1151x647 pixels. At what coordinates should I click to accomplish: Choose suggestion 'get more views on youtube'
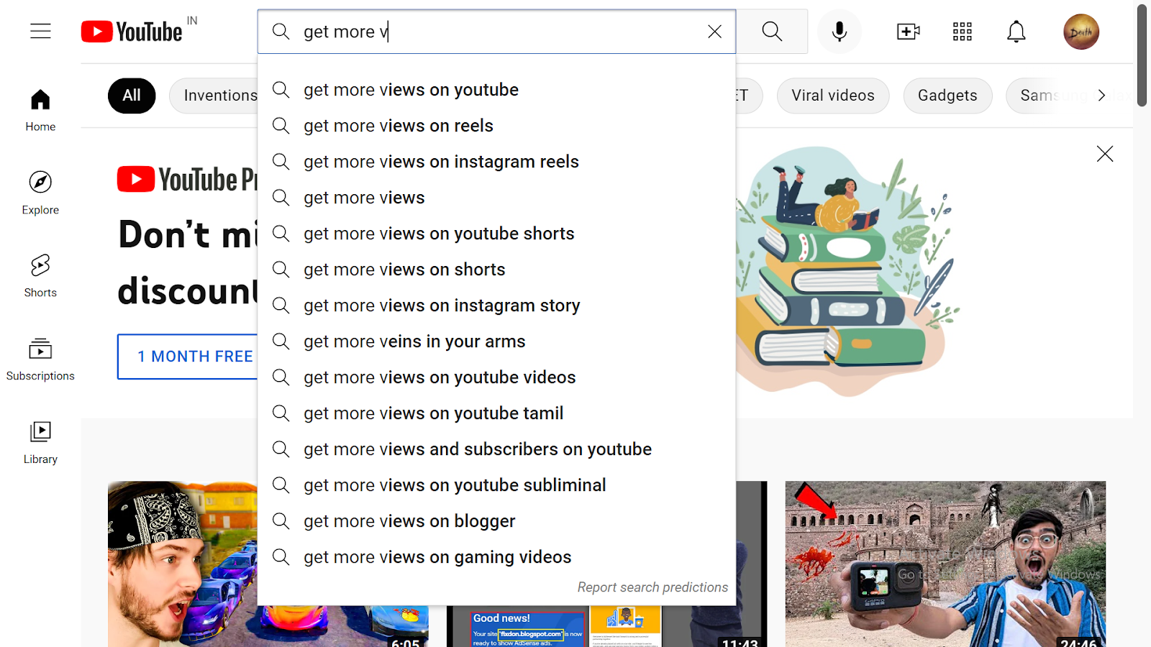pos(496,90)
